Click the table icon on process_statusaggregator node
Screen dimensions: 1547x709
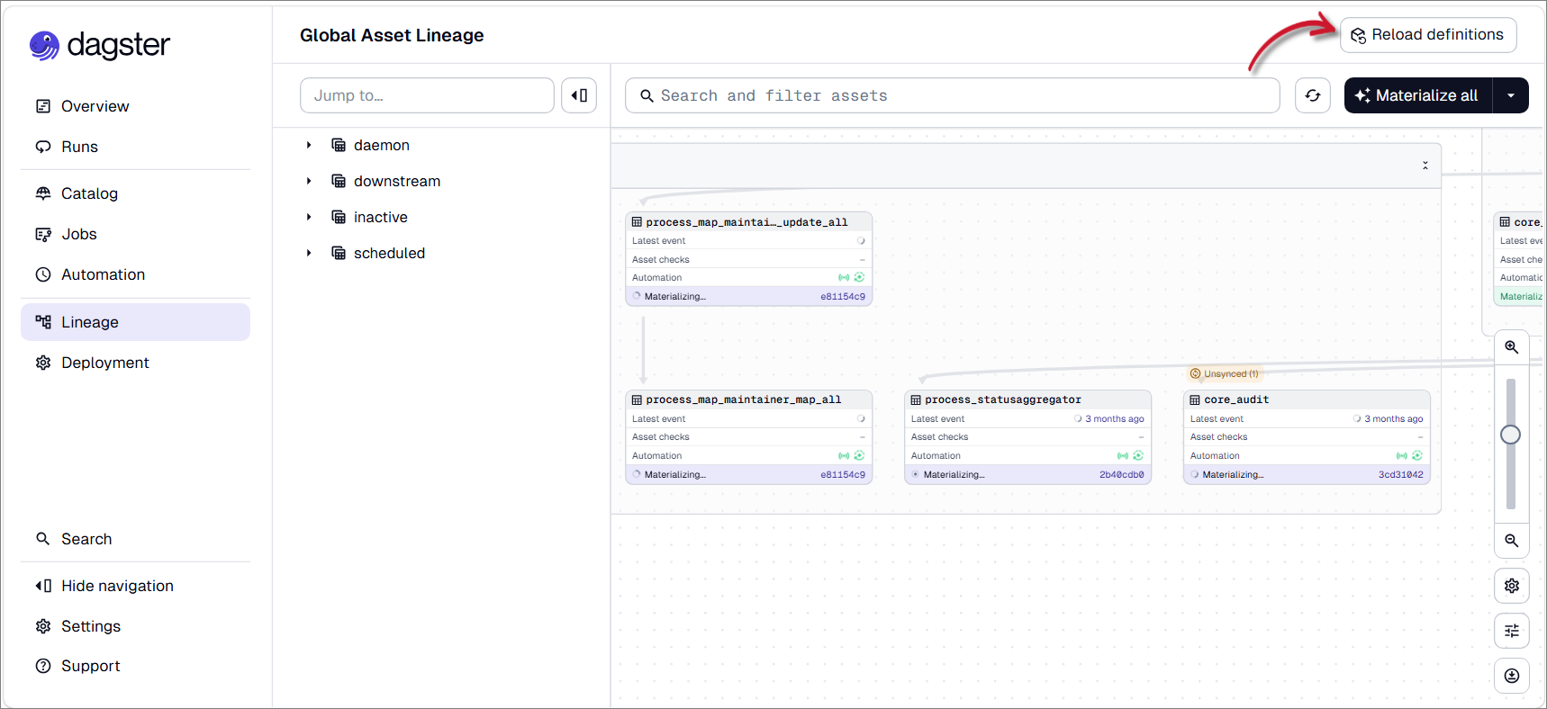(x=916, y=399)
